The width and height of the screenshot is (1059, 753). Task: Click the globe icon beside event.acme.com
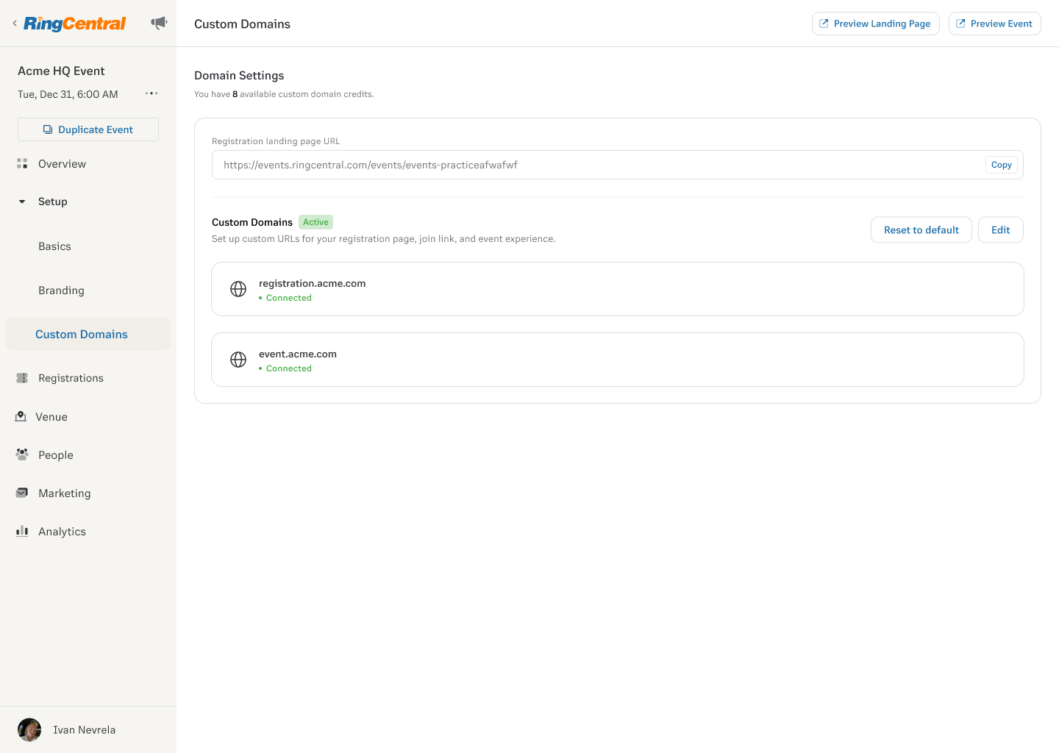(238, 359)
